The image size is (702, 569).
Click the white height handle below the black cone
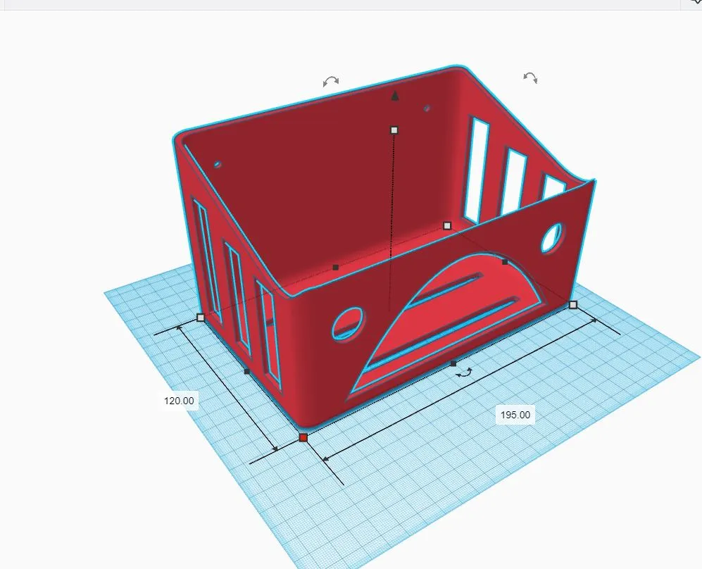click(394, 130)
